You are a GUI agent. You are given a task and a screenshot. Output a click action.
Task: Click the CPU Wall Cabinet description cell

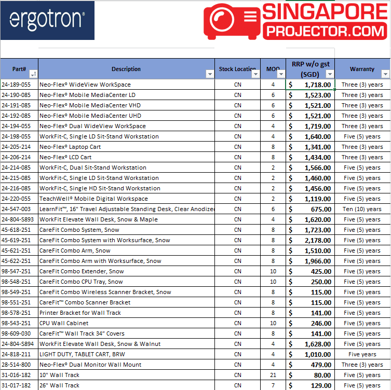pyautogui.click(x=126, y=323)
